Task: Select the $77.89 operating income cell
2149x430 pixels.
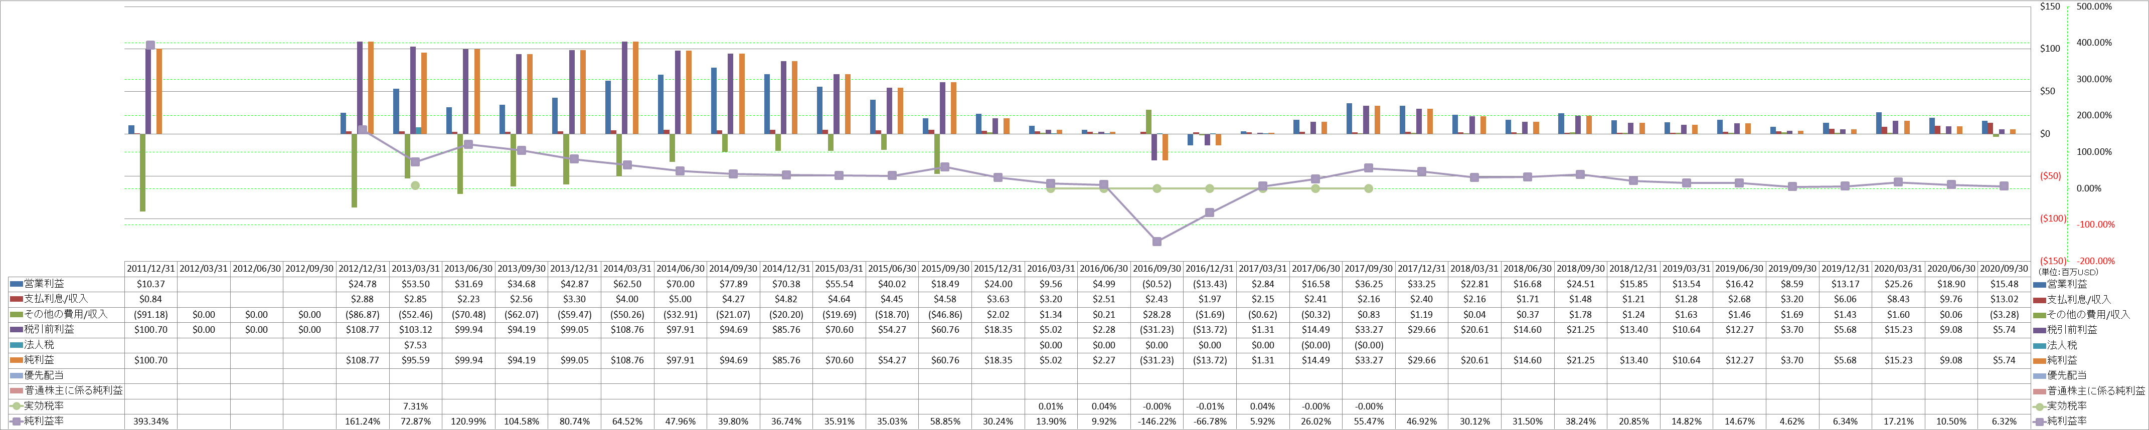Action: (733, 284)
